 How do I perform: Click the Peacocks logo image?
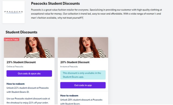click(13, 12)
